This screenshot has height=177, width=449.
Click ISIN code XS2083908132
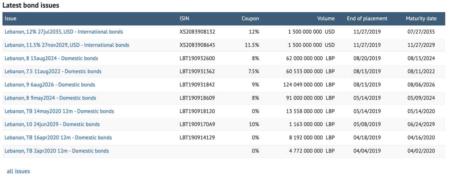(x=197, y=32)
